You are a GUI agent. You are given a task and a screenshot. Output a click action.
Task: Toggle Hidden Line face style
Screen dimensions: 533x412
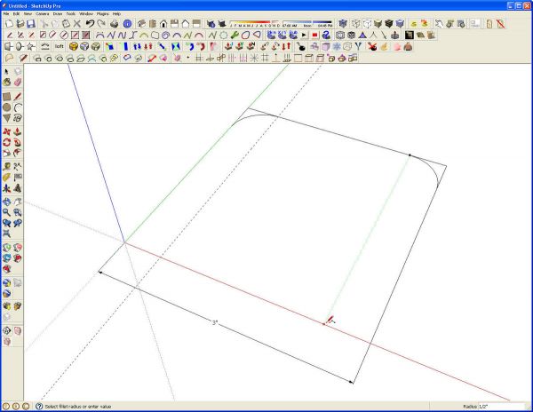pos(367,23)
